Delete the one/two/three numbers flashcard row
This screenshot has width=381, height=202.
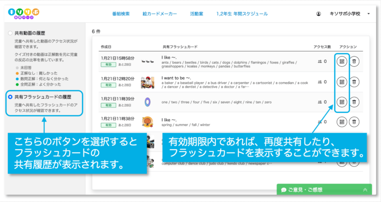pyautogui.click(x=354, y=102)
